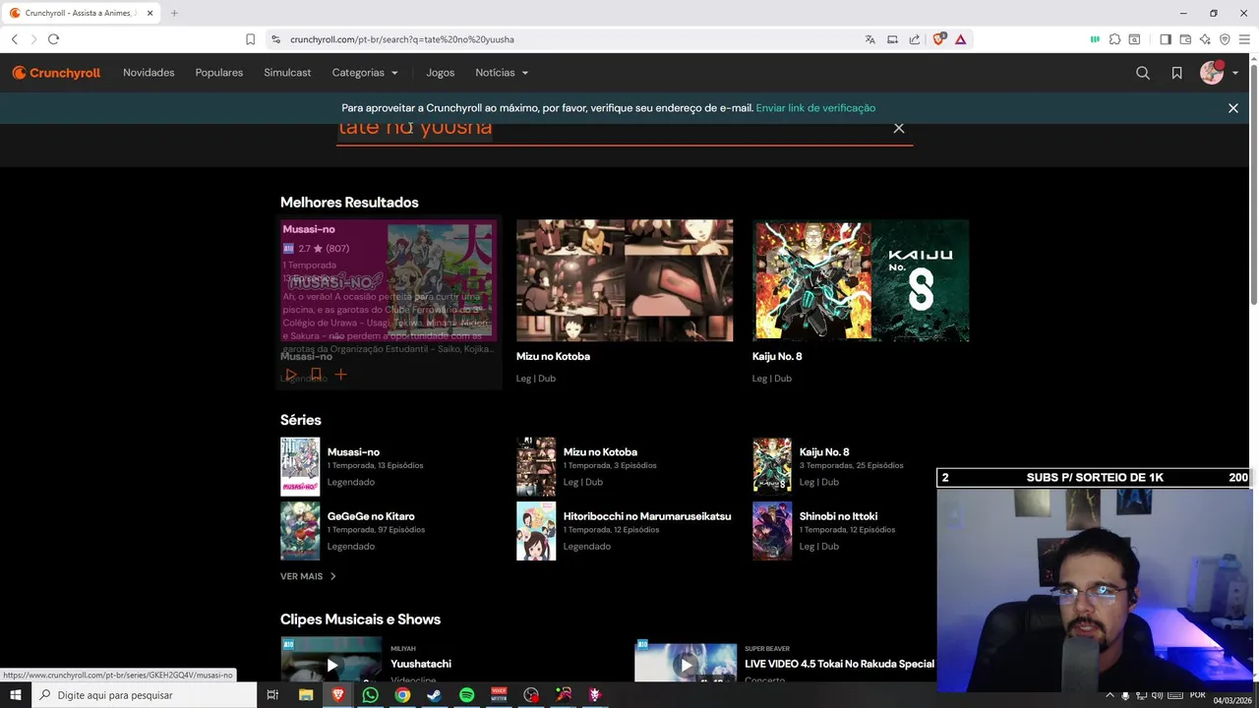Open Brave Shields lion icon
The height and width of the screenshot is (708, 1259).
[938, 39]
